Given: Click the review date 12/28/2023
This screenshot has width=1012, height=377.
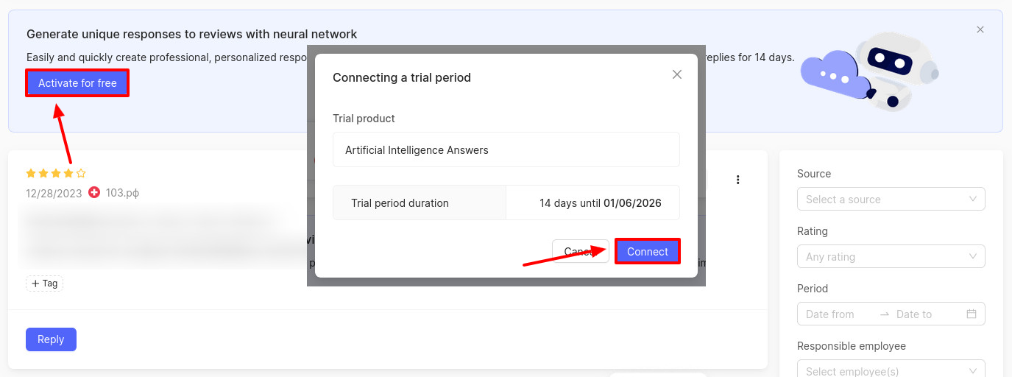Looking at the screenshot, I should click(53, 193).
